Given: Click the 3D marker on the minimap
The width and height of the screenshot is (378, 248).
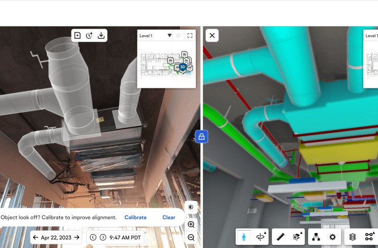Looking at the screenshot, I should [x=182, y=67].
